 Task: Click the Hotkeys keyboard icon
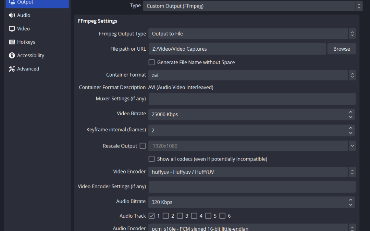pos(12,42)
